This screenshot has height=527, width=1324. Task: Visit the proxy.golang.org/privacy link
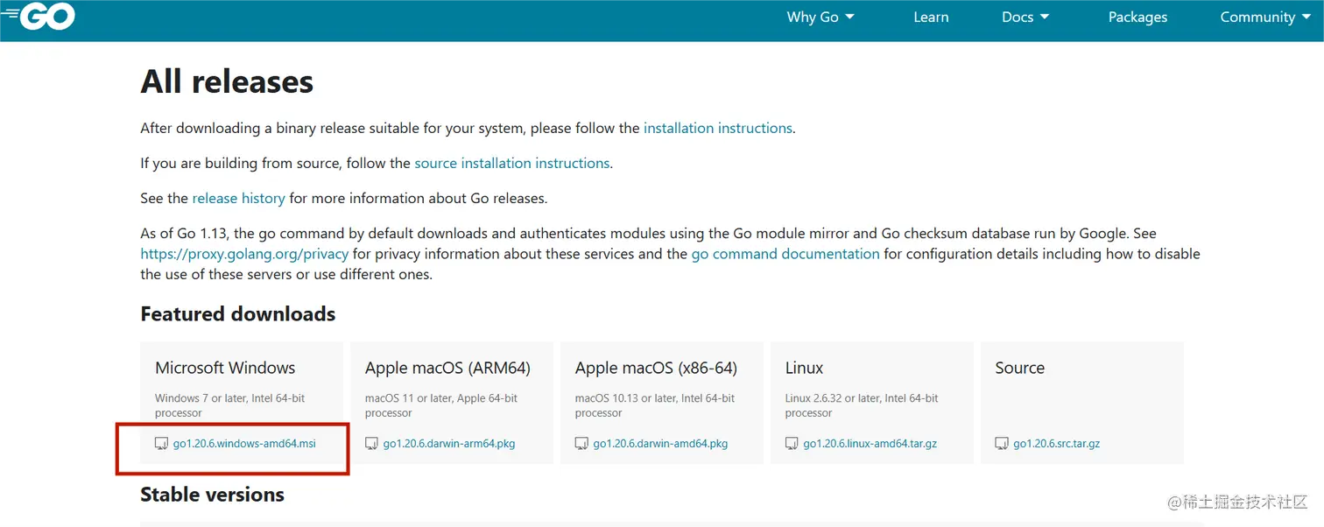point(244,254)
